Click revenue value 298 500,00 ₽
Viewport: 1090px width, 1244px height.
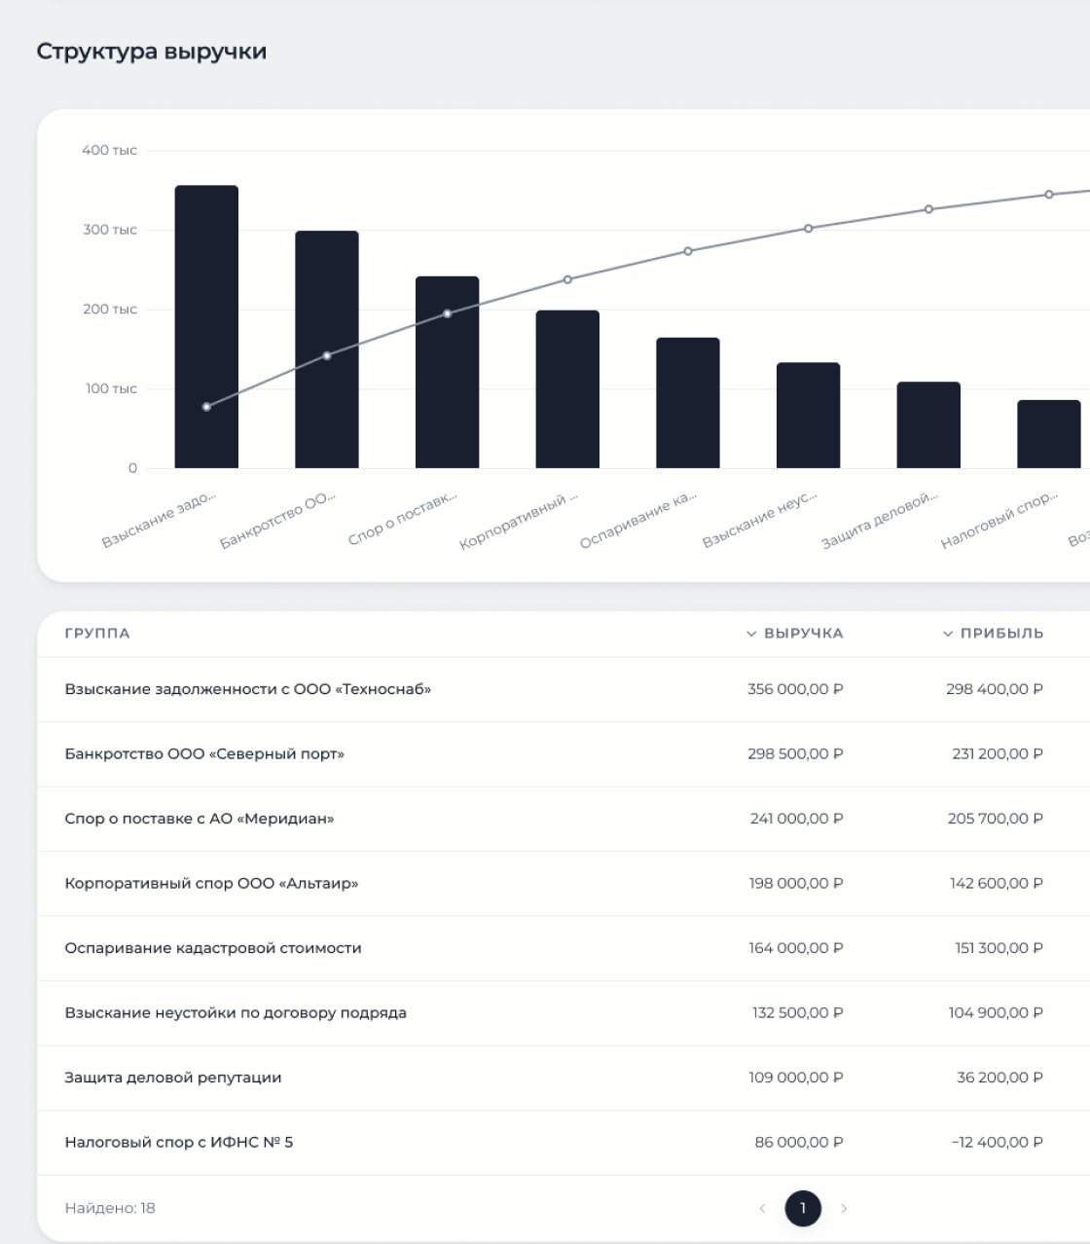tap(795, 754)
